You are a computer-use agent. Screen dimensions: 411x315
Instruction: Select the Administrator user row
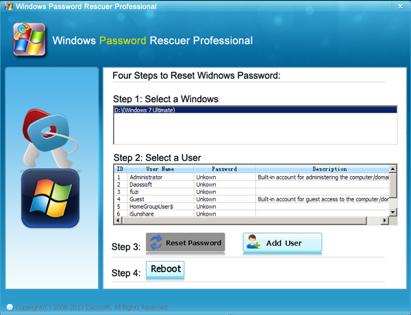pyautogui.click(x=252, y=177)
